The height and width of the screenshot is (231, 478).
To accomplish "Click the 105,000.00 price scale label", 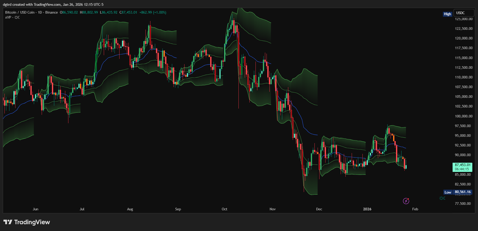I will (x=464, y=97).
